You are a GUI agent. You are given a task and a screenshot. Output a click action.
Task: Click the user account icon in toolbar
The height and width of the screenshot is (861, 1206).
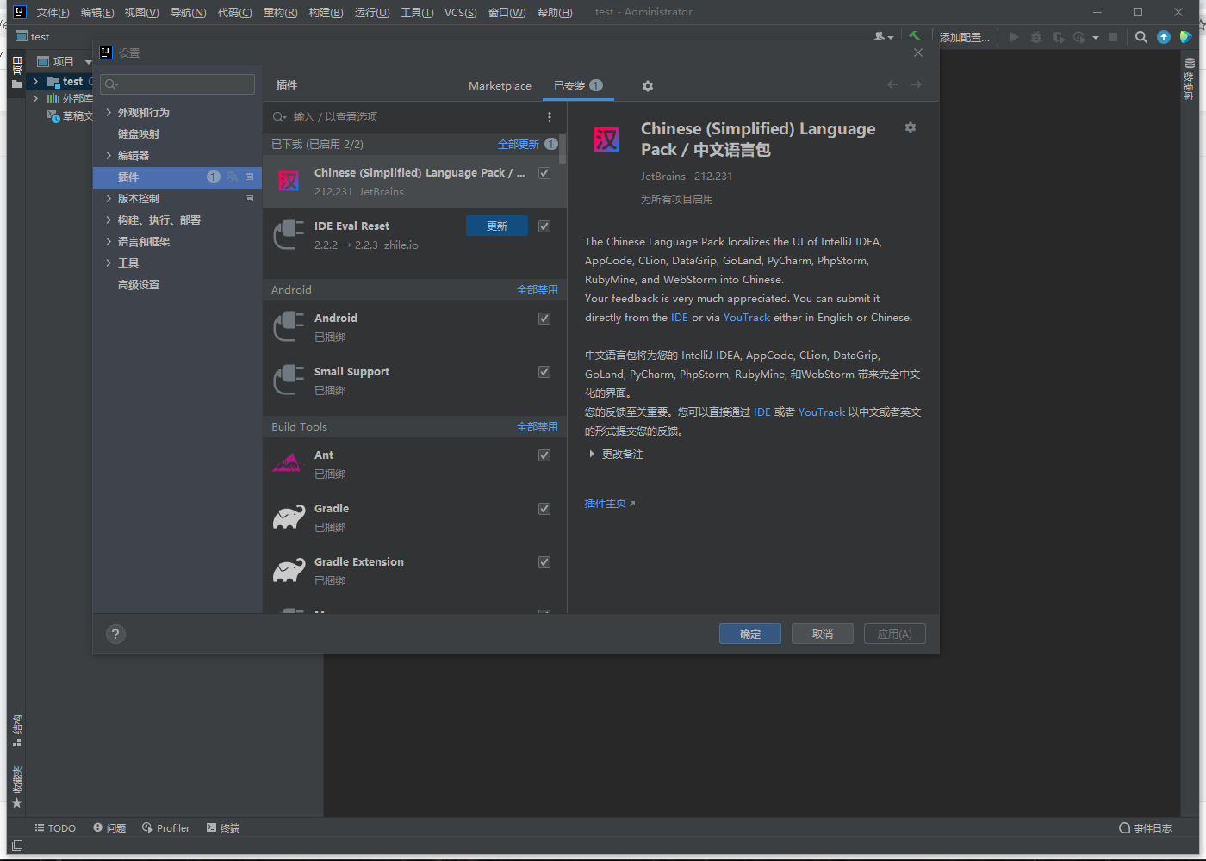tap(883, 37)
